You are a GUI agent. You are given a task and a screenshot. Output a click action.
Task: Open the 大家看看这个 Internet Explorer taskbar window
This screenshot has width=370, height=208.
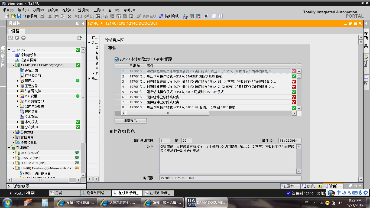pyautogui.click(x=119, y=202)
